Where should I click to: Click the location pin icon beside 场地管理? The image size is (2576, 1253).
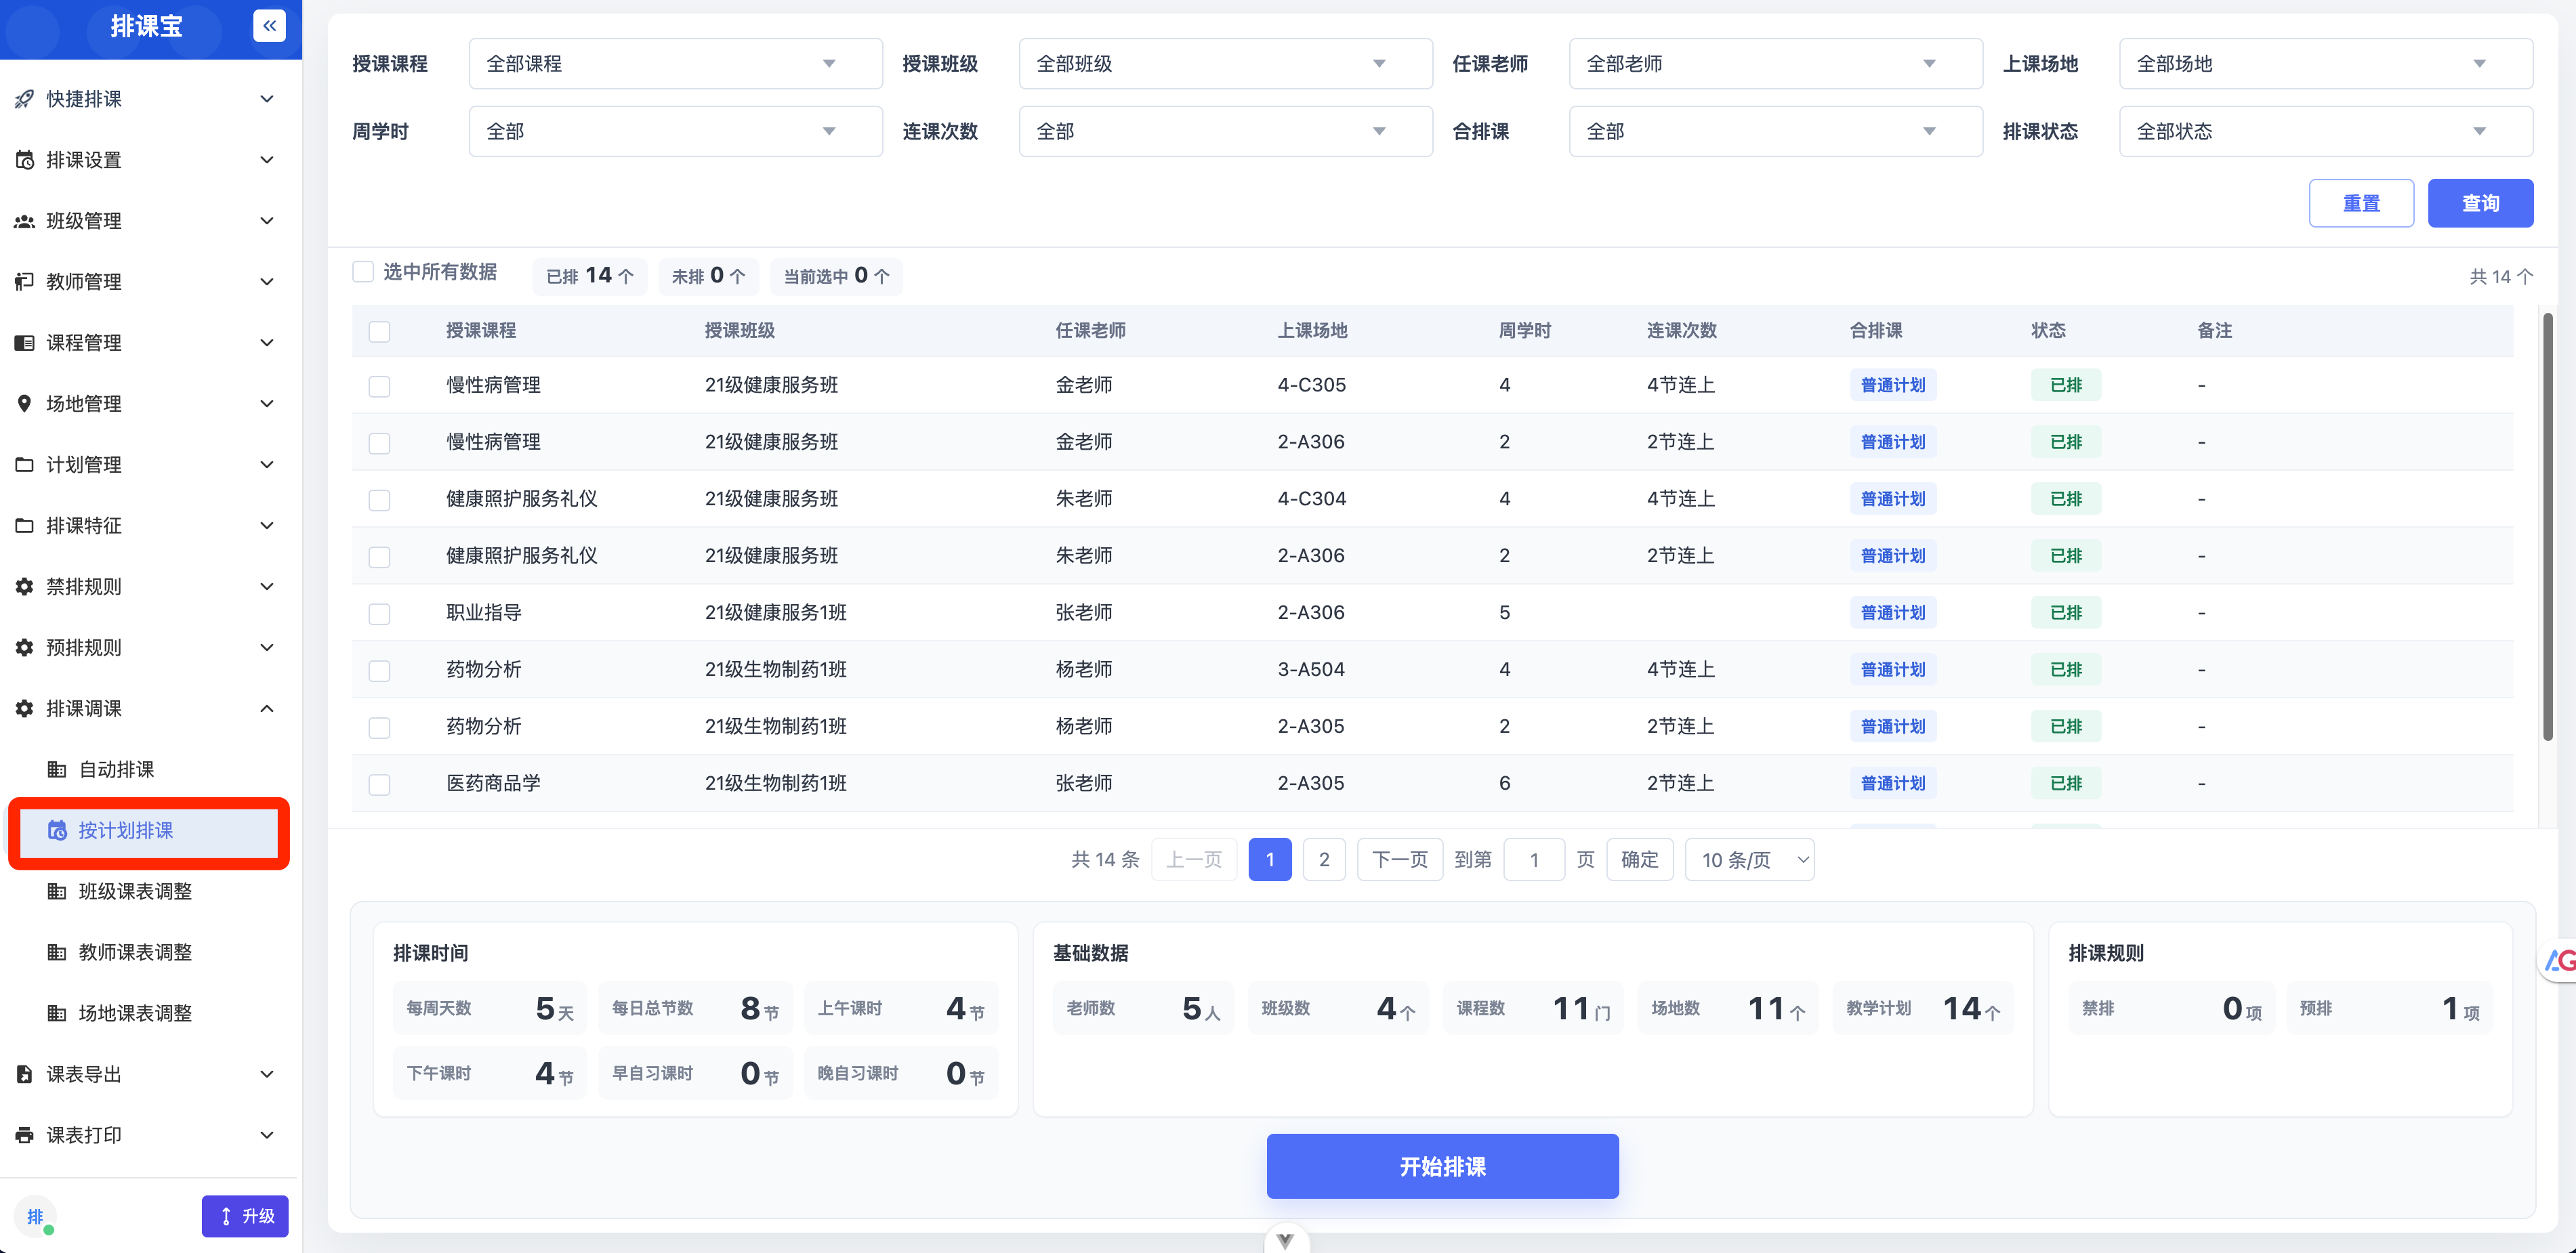[x=24, y=404]
